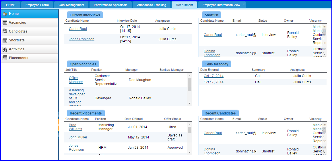Open Jones Robinson in Current Interviews
The height and width of the screenshot is (161, 332).
(x=81, y=39)
